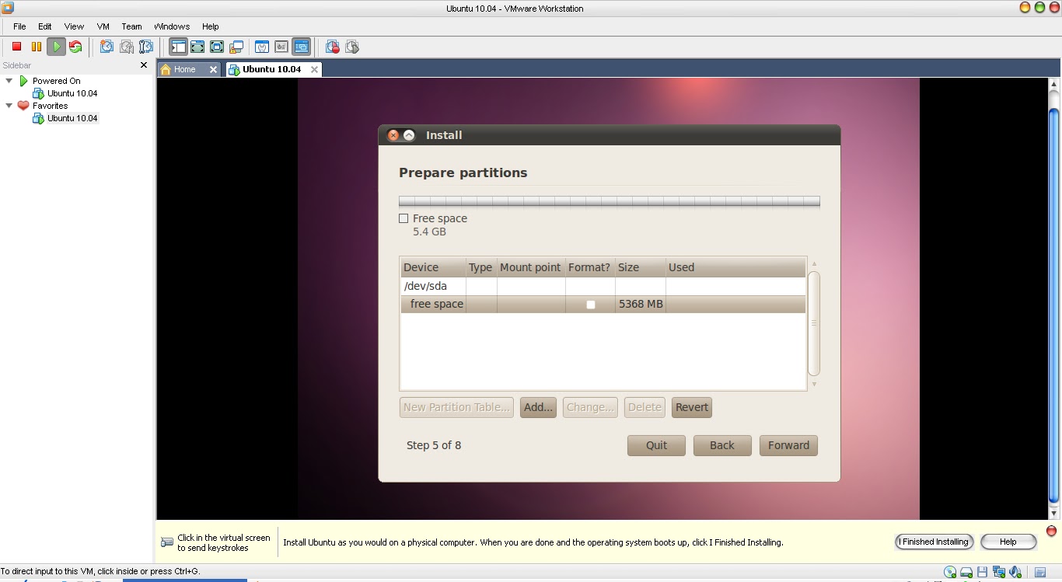
Task: Click the VM view scrollbar down arrow
Action: [1054, 513]
